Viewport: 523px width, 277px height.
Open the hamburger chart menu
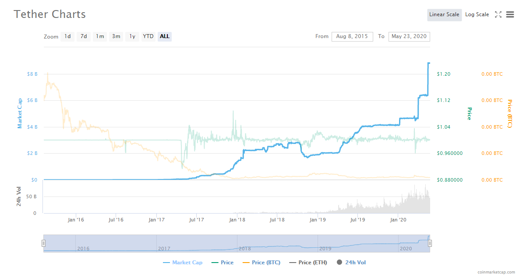point(510,14)
